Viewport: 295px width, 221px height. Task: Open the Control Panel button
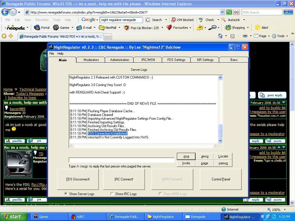tap(221, 179)
